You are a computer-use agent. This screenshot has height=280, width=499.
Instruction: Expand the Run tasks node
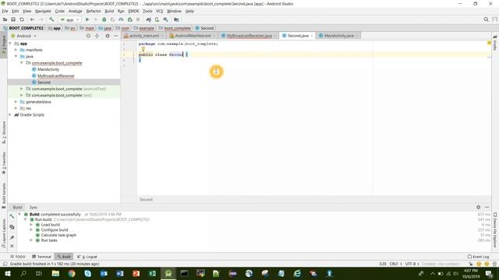[31, 240]
